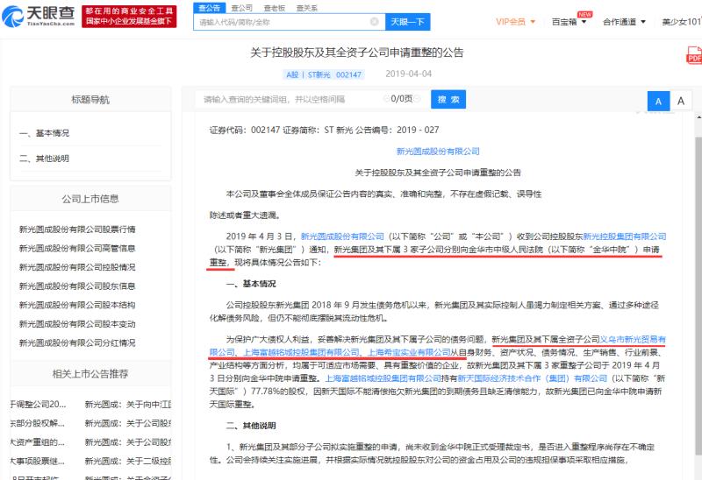Click the 标题导航 panel header
This screenshot has height=480, width=702.
(90, 99)
